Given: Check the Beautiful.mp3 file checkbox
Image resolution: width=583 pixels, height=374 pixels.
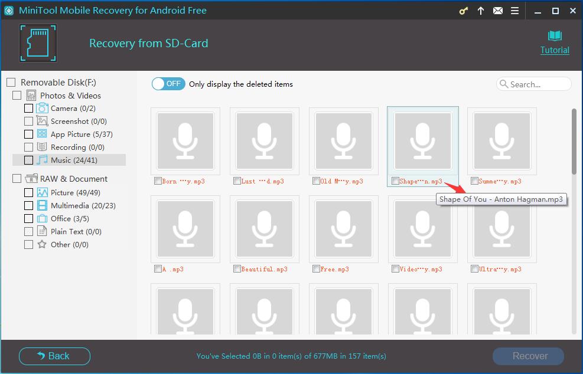Looking at the screenshot, I should click(x=237, y=269).
